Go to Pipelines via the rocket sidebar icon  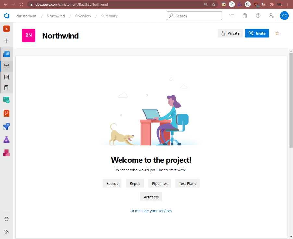6,126
